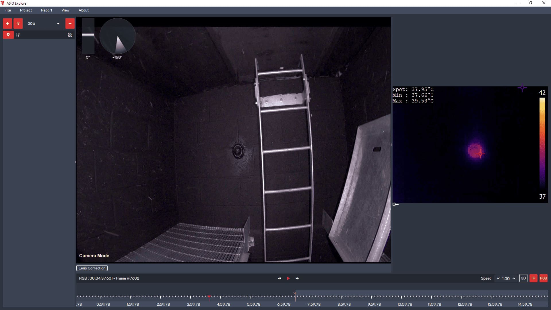This screenshot has width=551, height=310.
Task: Click the red minus remove button
Action: (70, 24)
